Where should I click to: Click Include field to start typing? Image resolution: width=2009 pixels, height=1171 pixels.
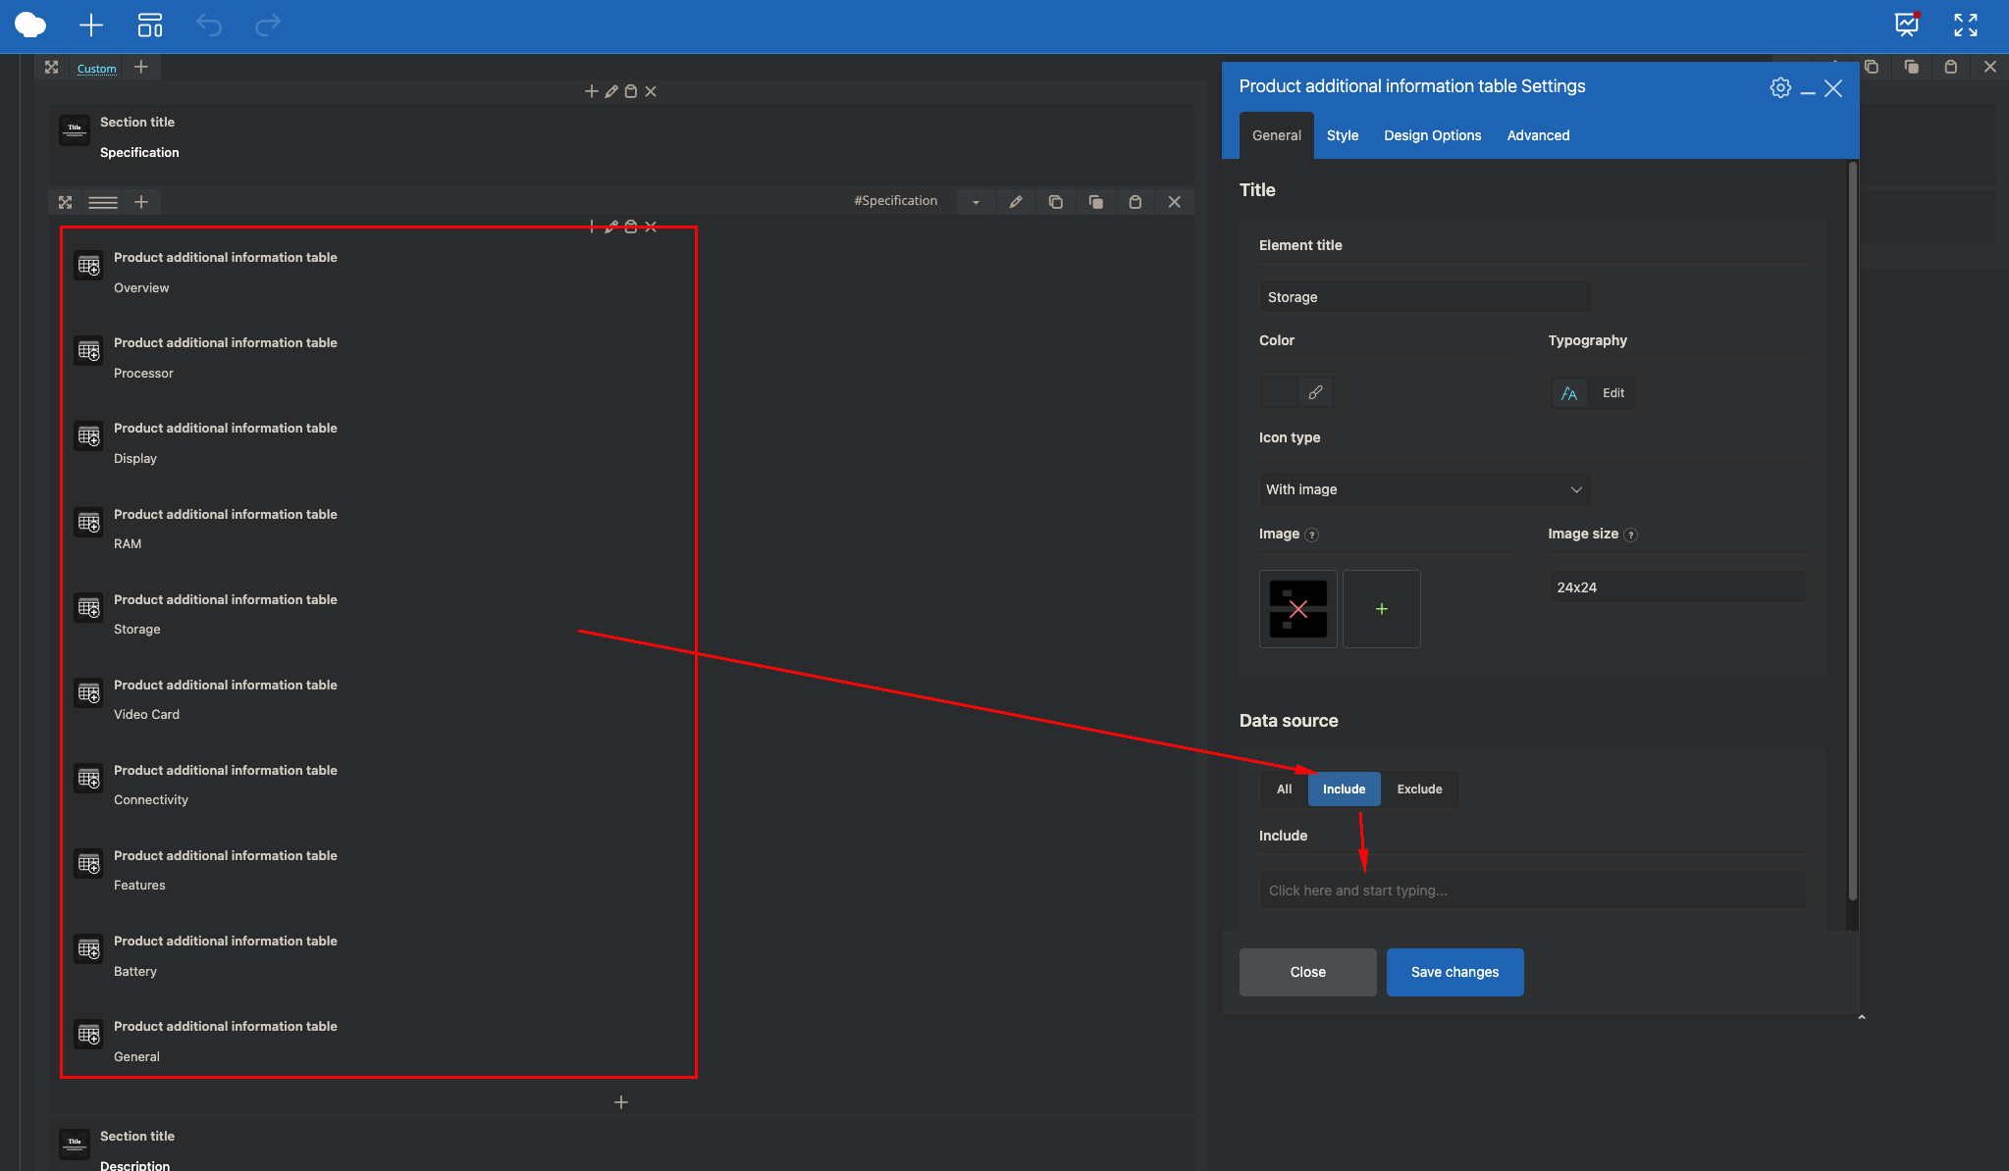(x=1533, y=891)
